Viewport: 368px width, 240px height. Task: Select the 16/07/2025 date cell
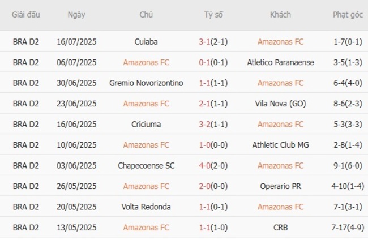tap(76, 41)
